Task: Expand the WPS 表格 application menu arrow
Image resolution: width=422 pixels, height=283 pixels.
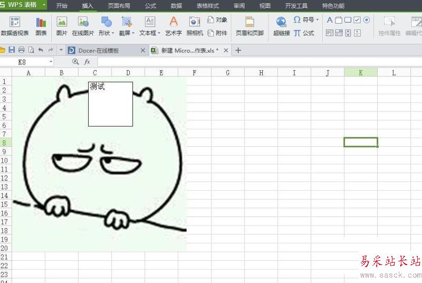Action: click(44, 5)
